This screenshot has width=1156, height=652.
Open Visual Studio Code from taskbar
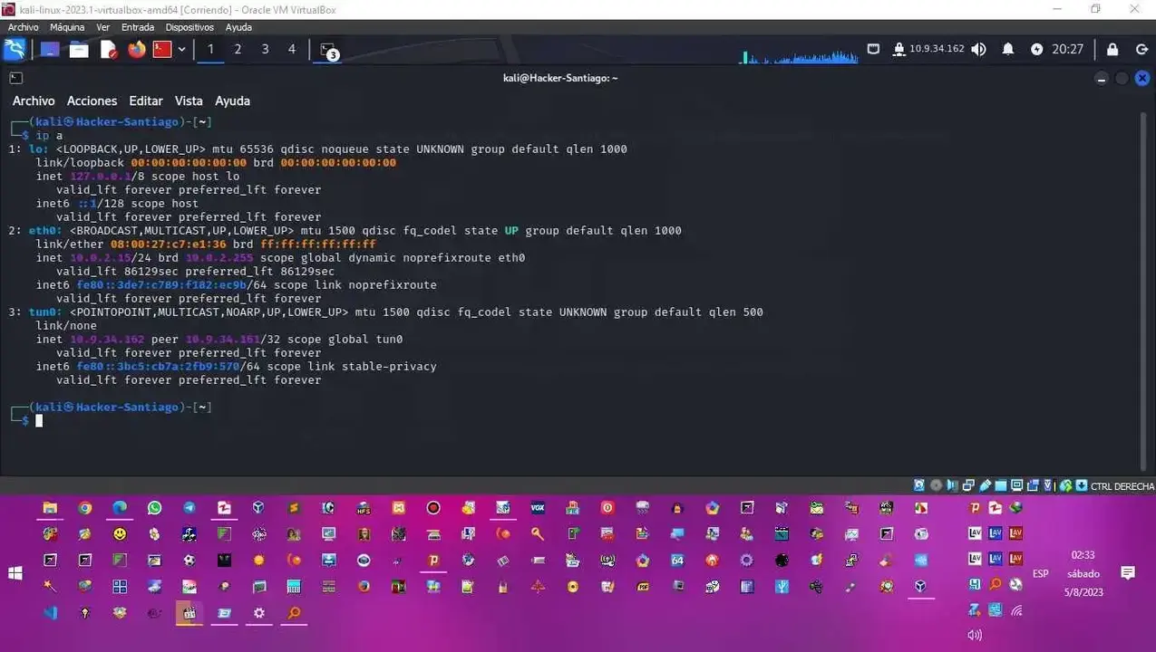click(50, 613)
